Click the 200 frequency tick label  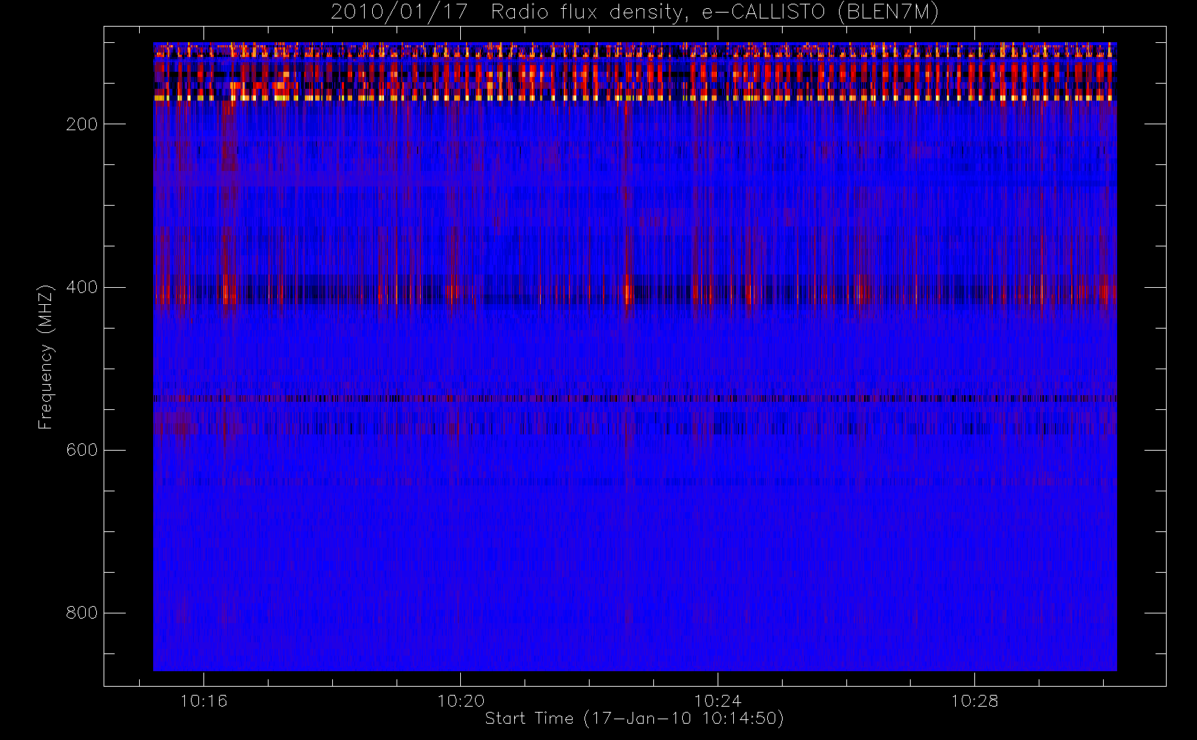pos(81,124)
